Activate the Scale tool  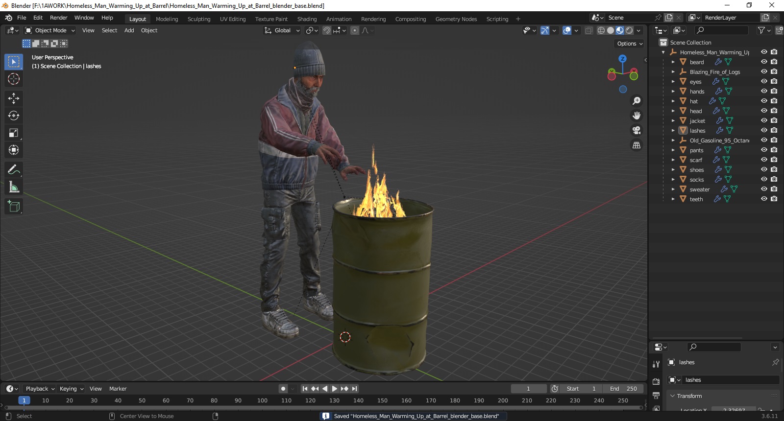(14, 133)
